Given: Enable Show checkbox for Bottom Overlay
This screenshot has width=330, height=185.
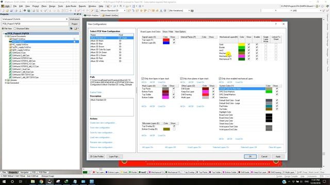Looking at the screenshot, I should [x=174, y=129].
